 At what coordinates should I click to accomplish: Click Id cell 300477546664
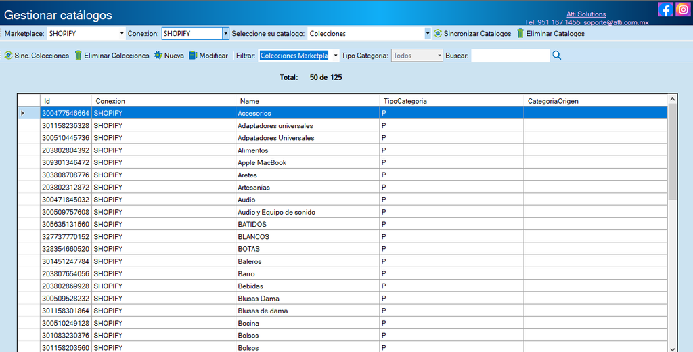66,113
